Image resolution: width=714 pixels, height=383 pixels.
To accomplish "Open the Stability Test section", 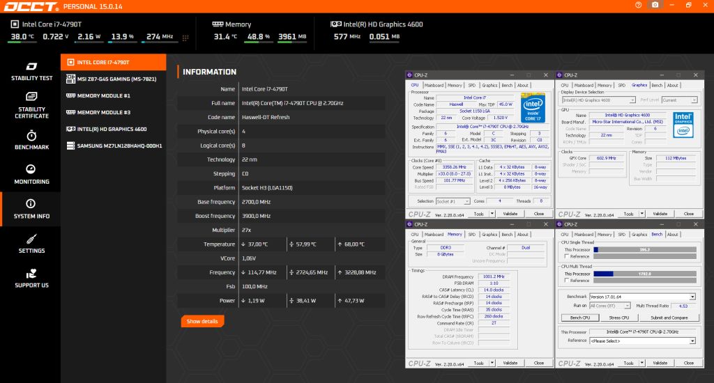I will 31,72.
